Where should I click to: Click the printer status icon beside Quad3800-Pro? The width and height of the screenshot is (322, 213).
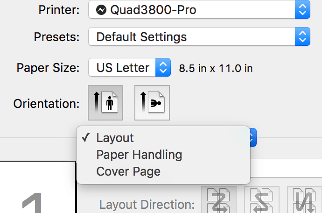[101, 10]
